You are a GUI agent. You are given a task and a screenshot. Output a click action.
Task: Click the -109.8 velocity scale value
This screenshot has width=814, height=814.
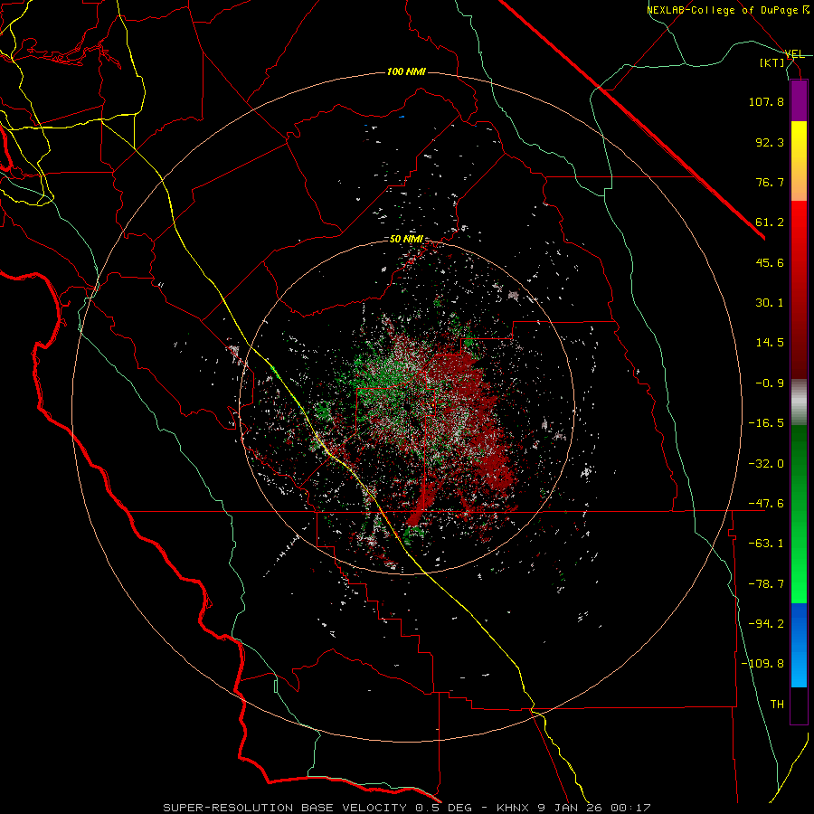tap(762, 664)
